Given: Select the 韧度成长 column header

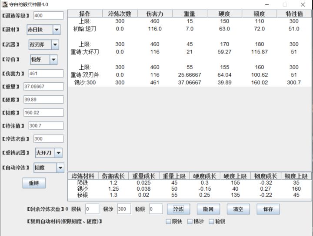Looking at the screenshot, I should 266,176.
